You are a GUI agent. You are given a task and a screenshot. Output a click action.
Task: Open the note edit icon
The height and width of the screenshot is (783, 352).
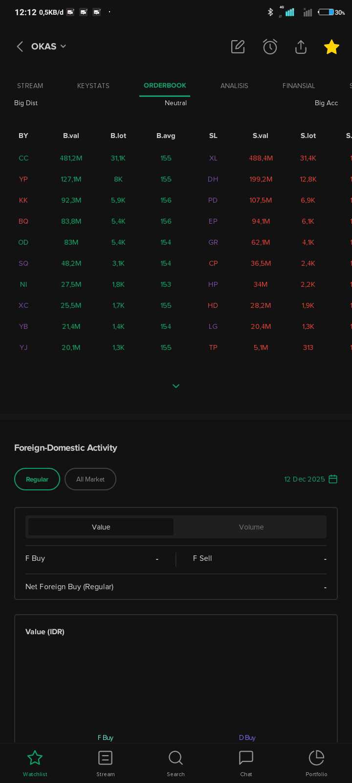238,46
